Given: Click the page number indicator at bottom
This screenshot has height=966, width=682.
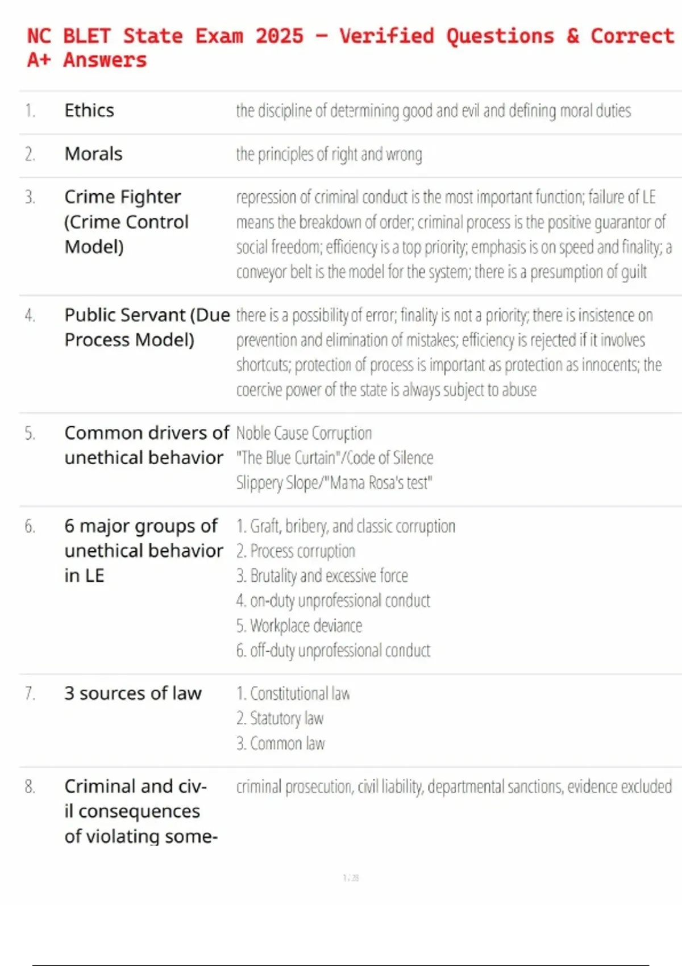Looking at the screenshot, I should [351, 878].
